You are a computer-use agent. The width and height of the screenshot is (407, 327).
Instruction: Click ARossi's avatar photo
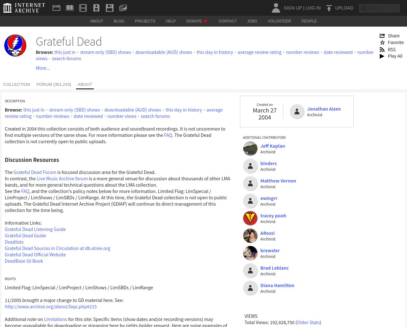tap(250, 235)
